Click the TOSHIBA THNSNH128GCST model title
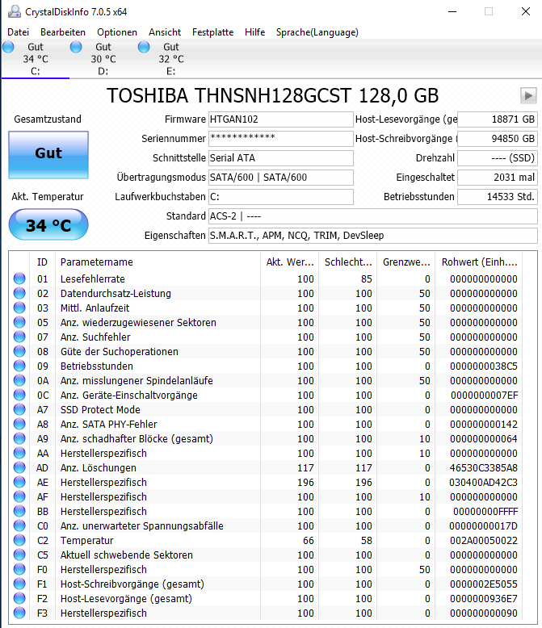 click(x=272, y=96)
